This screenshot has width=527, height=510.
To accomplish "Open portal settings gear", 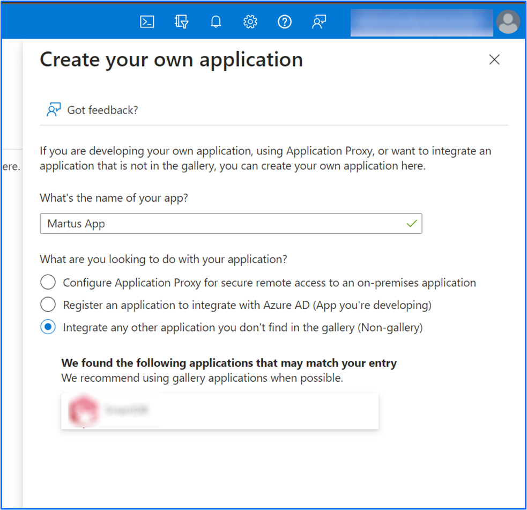I will (x=250, y=22).
